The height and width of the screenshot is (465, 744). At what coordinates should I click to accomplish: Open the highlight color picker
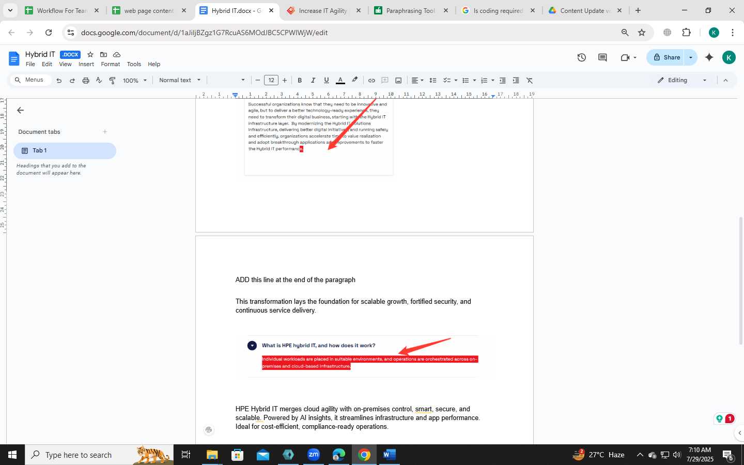[354, 80]
